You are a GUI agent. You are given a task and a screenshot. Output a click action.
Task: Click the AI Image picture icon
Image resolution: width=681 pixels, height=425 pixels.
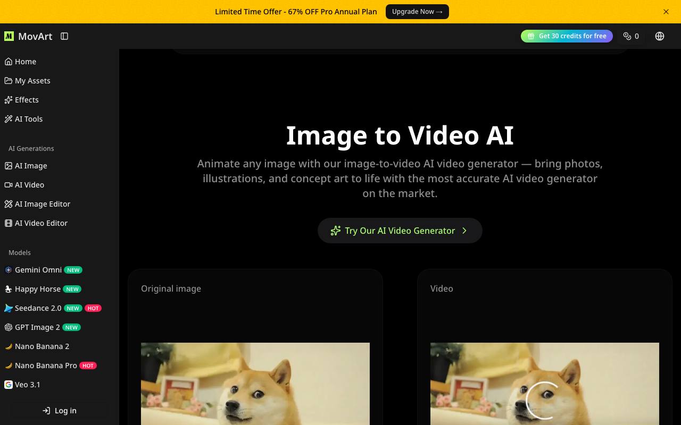coord(9,166)
